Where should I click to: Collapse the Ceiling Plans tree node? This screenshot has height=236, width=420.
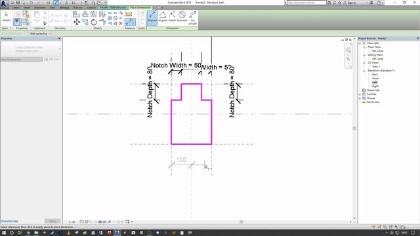(364, 55)
